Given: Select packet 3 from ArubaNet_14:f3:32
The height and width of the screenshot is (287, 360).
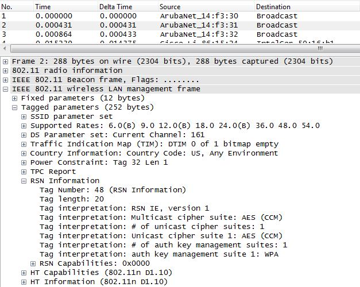Looking at the screenshot, I should point(180,34).
